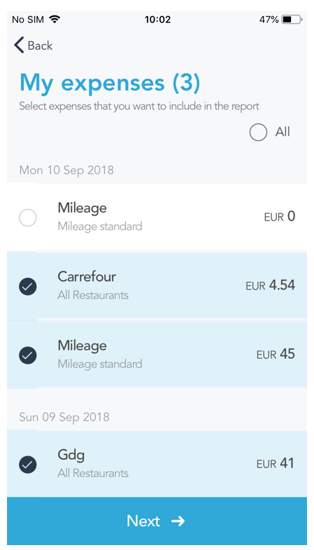Image resolution: width=314 pixels, height=550 pixels.
Task: Tap the Mon 10 Sep 2018 date header
Action: point(66,170)
